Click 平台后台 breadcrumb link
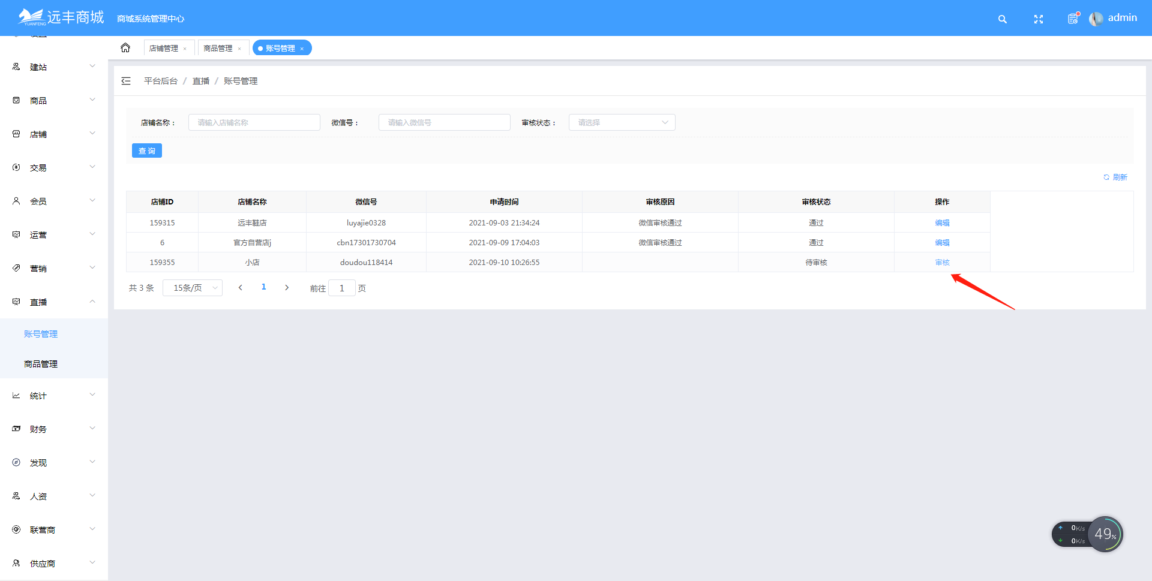Image resolution: width=1152 pixels, height=581 pixels. coord(161,81)
